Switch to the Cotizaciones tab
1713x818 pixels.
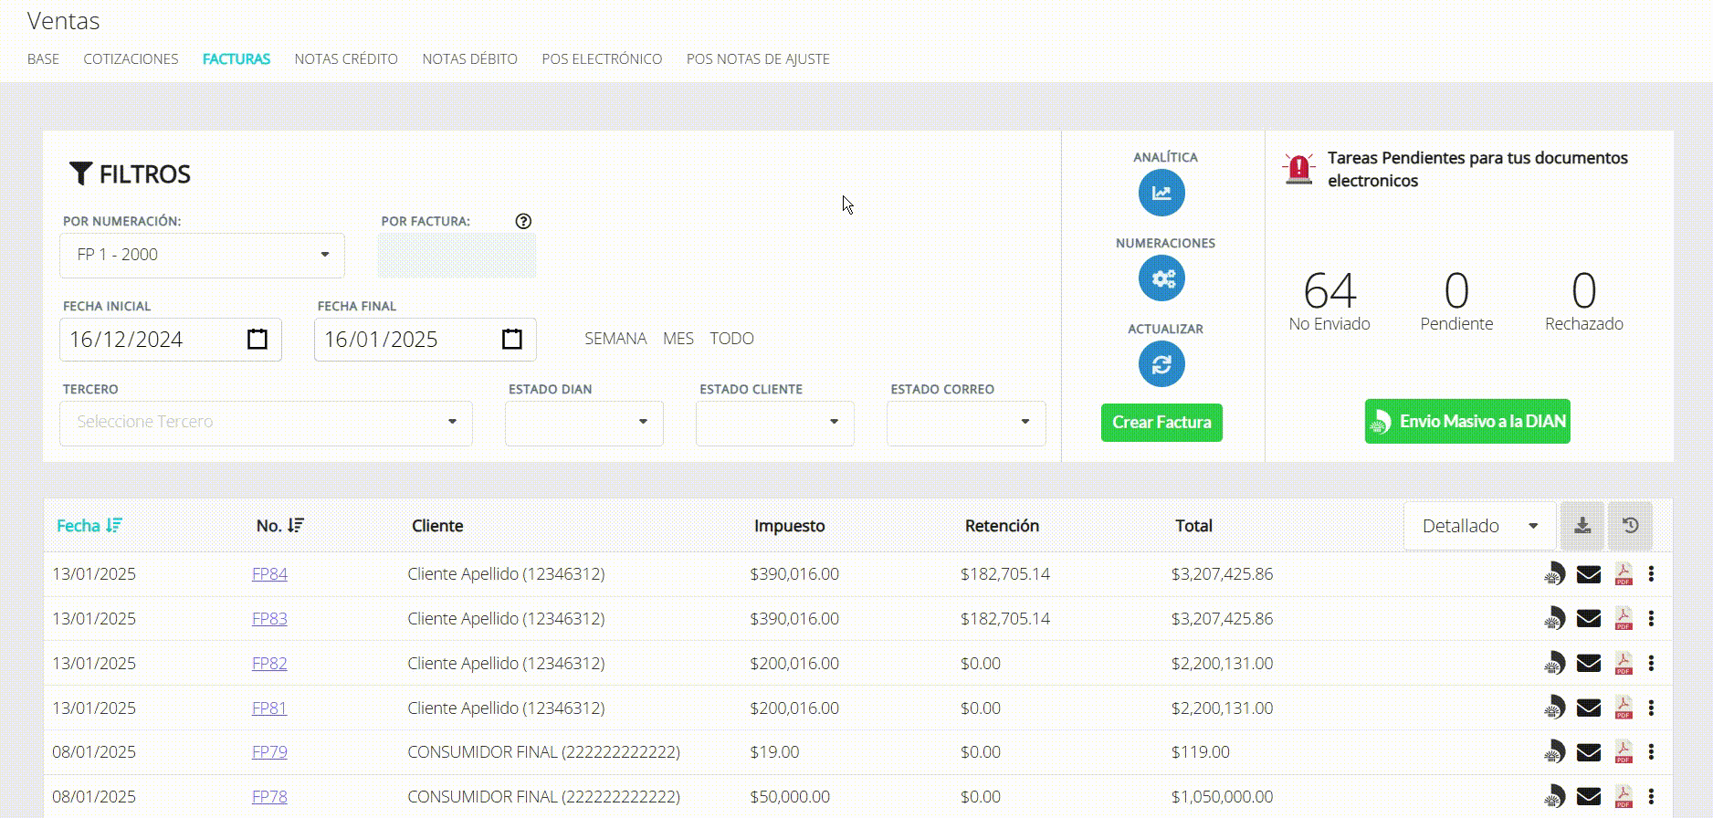(131, 59)
